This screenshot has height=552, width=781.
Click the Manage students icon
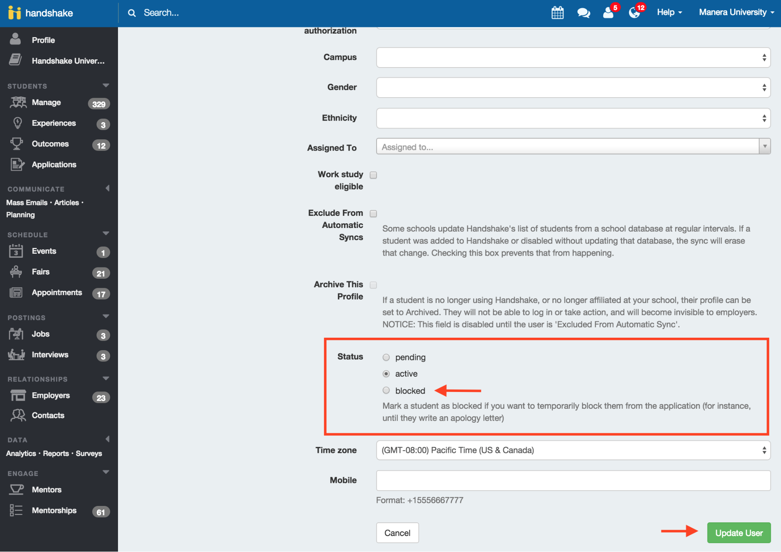point(18,102)
